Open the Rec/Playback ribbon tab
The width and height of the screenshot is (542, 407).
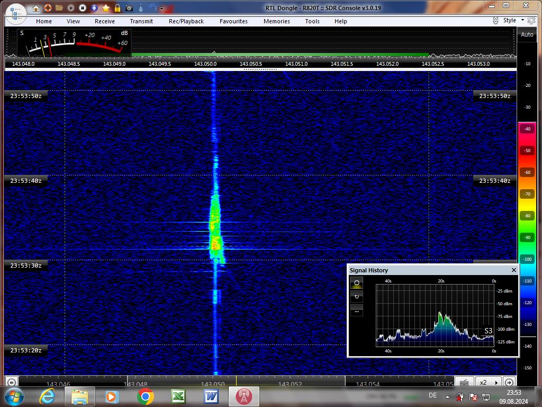[186, 21]
